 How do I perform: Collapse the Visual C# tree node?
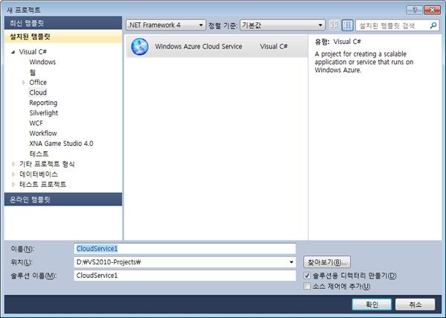[13, 52]
